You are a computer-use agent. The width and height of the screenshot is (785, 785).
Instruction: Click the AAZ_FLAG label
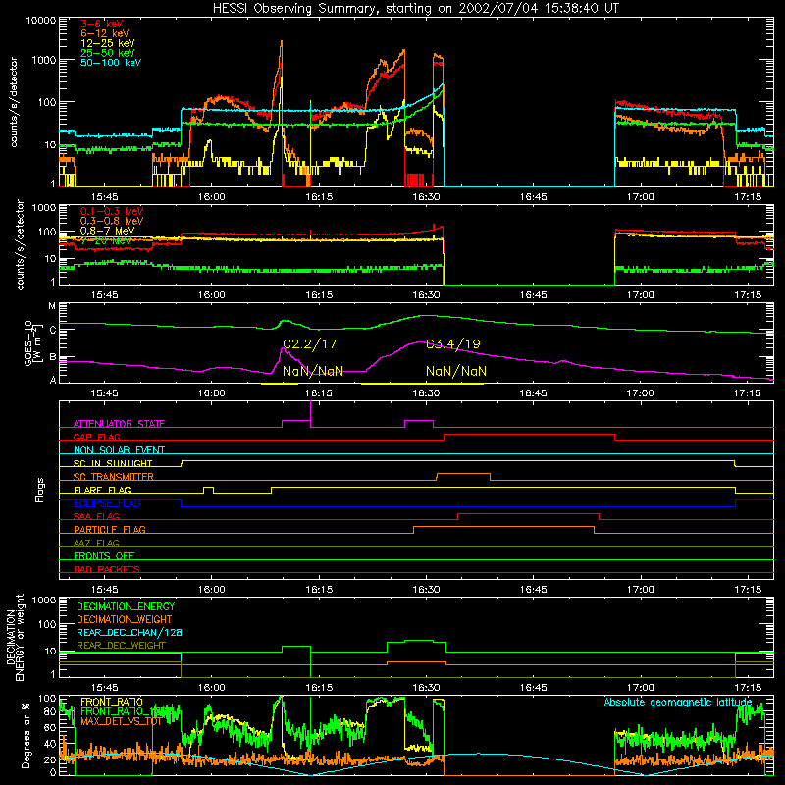coord(96,543)
